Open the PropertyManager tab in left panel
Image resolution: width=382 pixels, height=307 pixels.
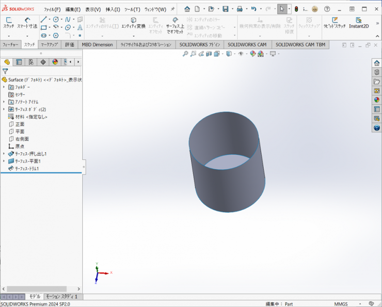[19, 62]
